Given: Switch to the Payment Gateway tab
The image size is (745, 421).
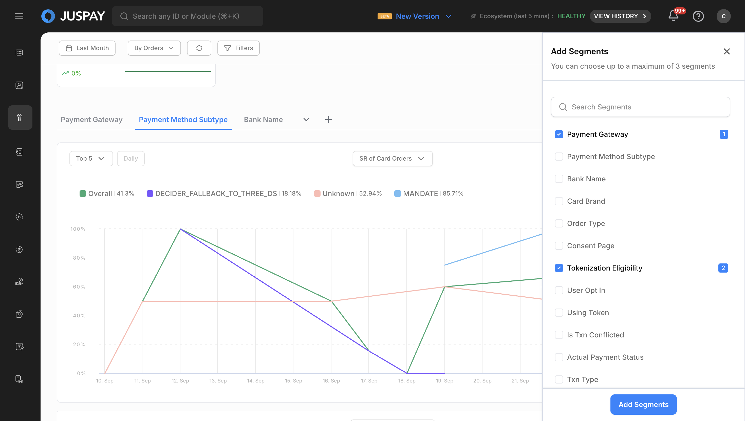Looking at the screenshot, I should click(x=91, y=120).
